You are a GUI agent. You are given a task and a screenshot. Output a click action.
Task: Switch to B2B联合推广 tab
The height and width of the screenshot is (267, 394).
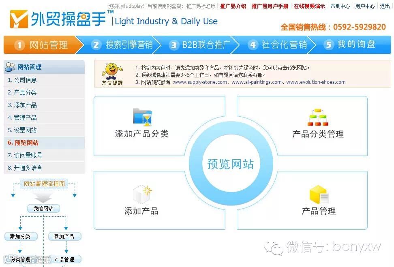coord(200,45)
